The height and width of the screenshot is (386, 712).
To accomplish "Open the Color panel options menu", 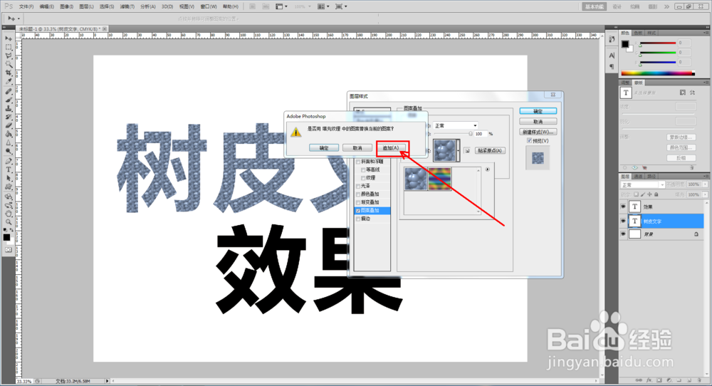I will [x=706, y=33].
